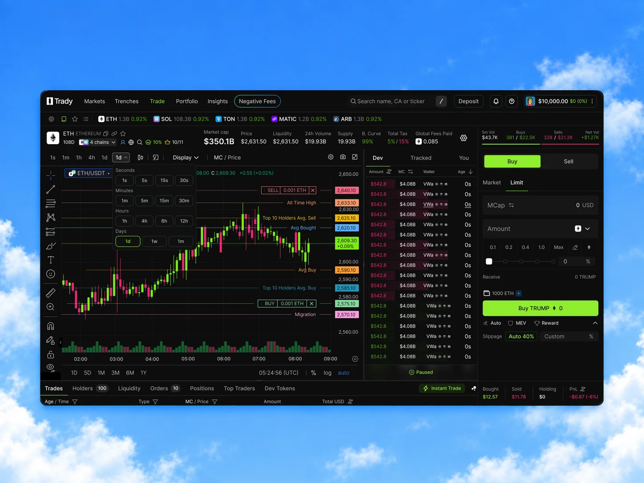The height and width of the screenshot is (483, 644).
Task: Expand chart to fullscreen
Action: pyautogui.click(x=355, y=157)
